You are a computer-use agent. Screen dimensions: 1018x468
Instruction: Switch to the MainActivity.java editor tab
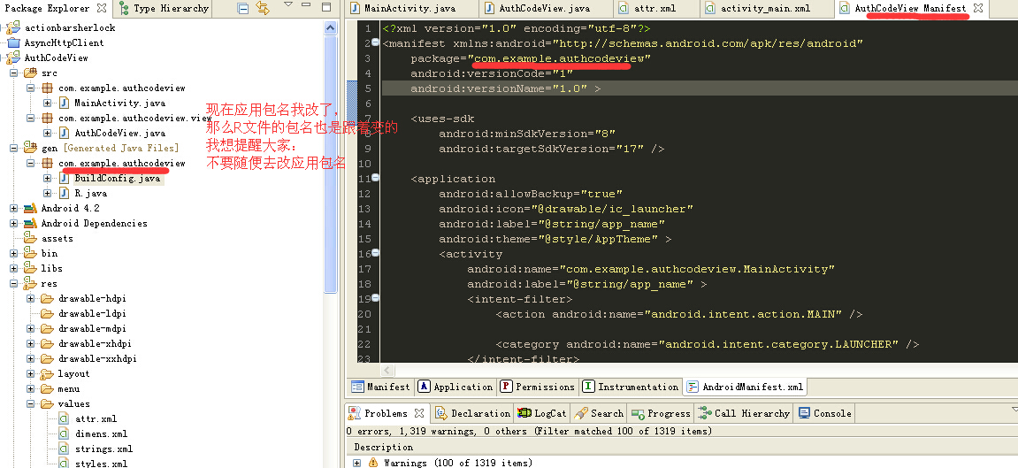pyautogui.click(x=409, y=9)
